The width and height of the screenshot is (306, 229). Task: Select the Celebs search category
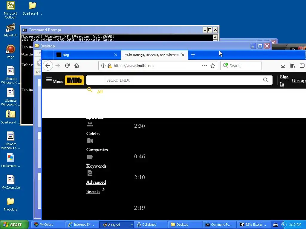pyautogui.click(x=93, y=134)
